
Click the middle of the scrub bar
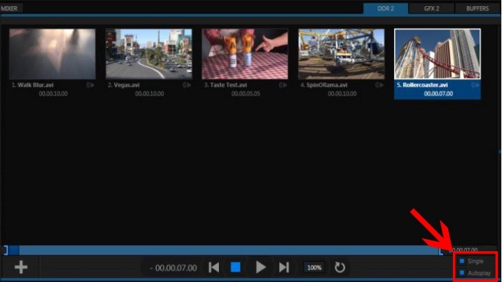(x=225, y=251)
